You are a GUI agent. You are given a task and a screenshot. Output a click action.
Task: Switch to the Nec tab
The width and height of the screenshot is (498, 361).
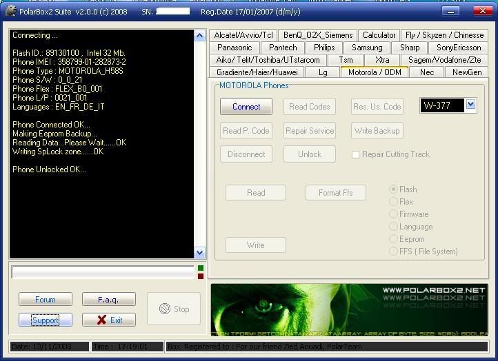(427, 72)
